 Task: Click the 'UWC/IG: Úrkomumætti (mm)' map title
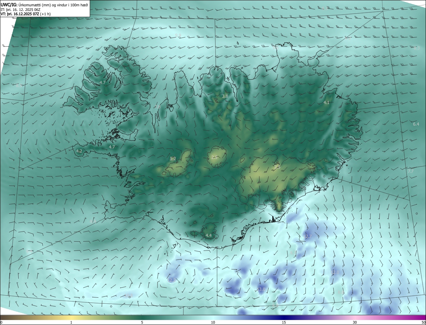(44, 5)
